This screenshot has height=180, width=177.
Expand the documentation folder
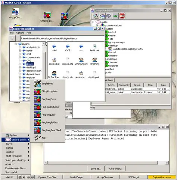coord(20,71)
